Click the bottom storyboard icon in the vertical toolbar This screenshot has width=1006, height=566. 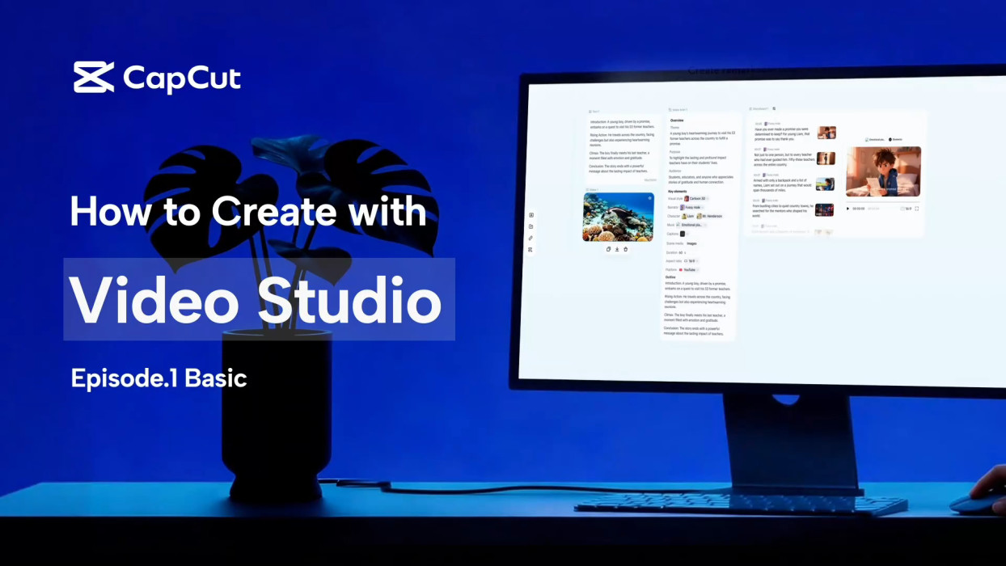[x=531, y=250]
